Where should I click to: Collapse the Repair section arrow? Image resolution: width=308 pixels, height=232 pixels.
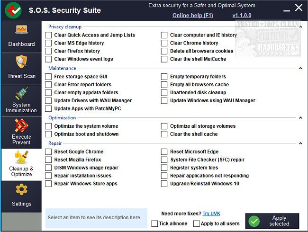[x=300, y=143]
